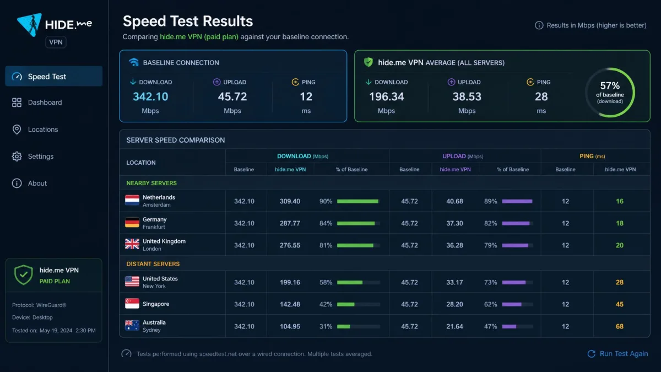
Task: Click the Germany flag icon
Action: pyautogui.click(x=132, y=223)
